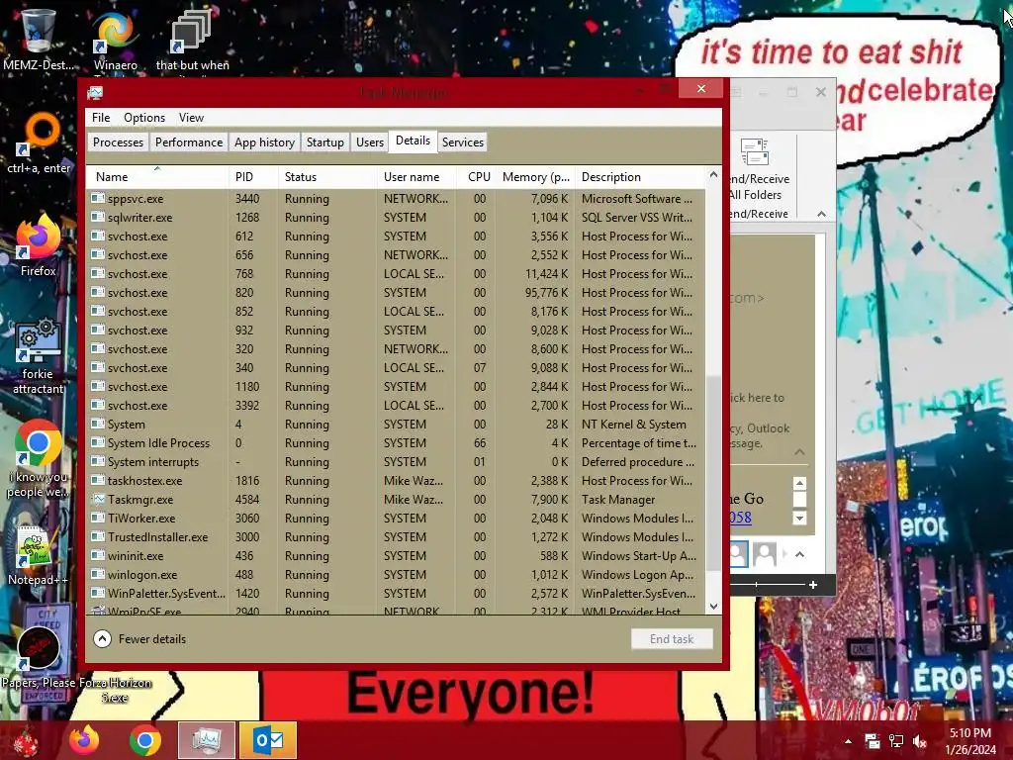Screen dimensions: 1013x760
Task: Click the process list vertical scrollbar thumb
Action: click(713, 474)
